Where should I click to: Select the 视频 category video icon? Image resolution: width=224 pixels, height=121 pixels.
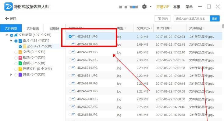tap(20, 58)
